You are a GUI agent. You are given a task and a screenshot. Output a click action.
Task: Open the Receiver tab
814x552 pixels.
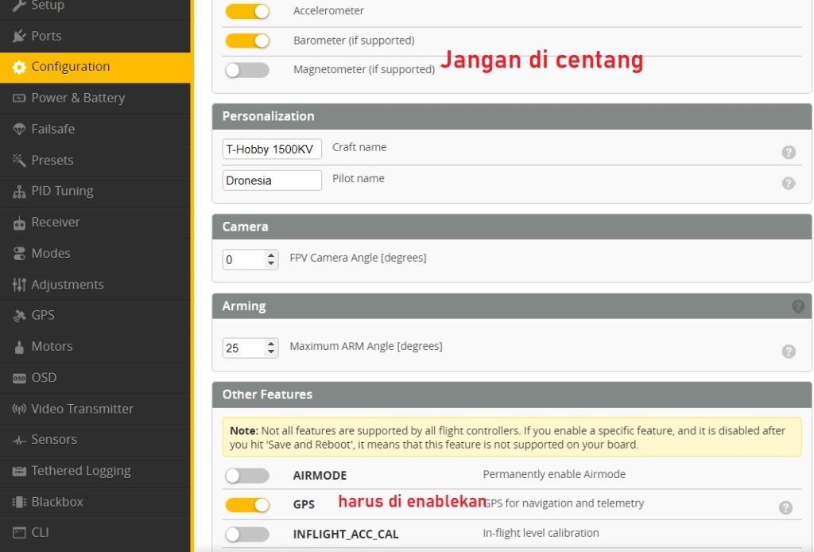pos(56,223)
